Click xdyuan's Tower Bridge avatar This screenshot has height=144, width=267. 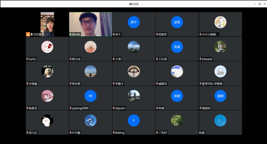(134, 96)
